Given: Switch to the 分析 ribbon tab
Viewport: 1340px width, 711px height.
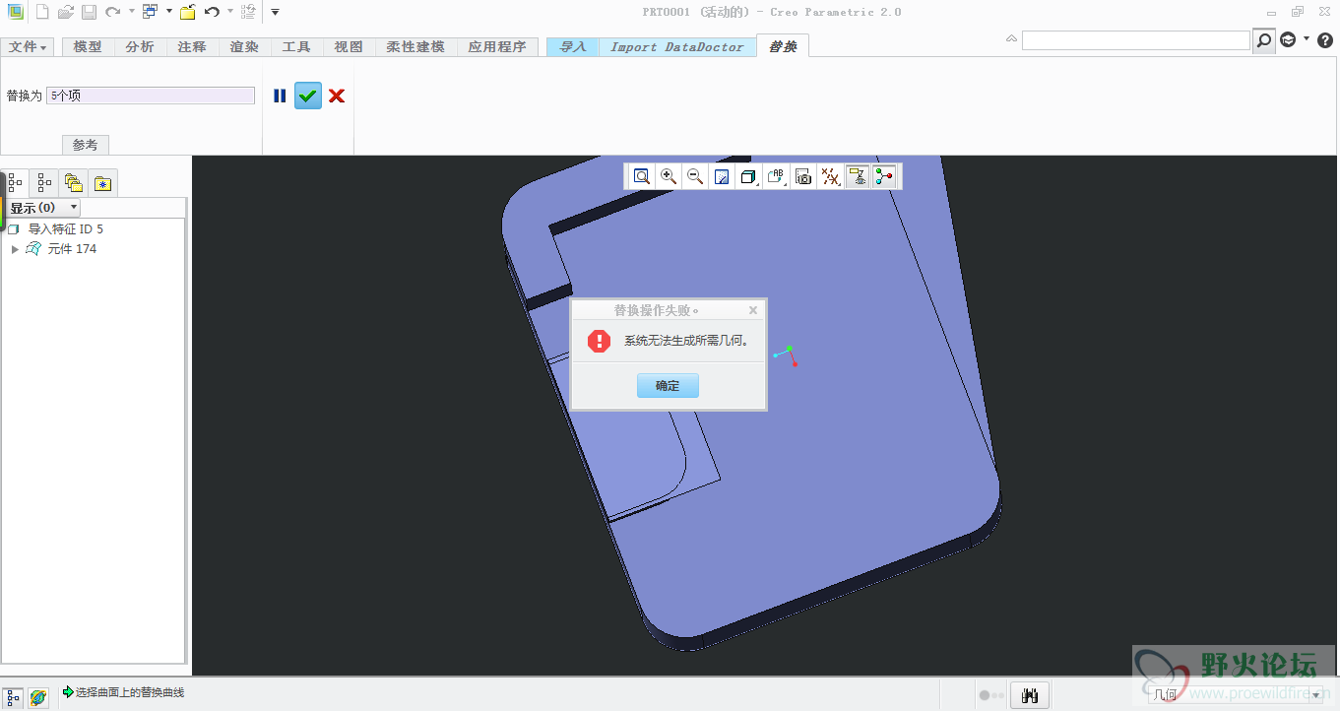Looking at the screenshot, I should (140, 46).
